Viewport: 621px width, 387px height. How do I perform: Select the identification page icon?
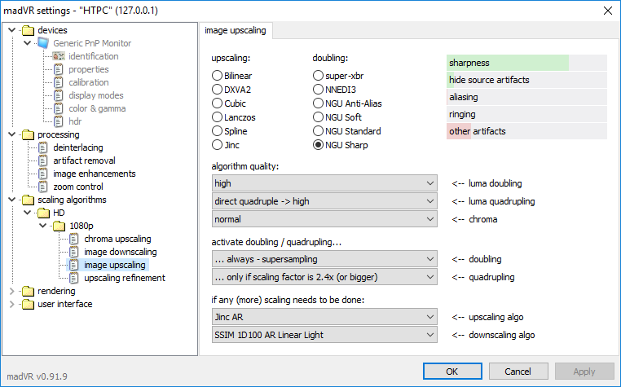pos(59,56)
